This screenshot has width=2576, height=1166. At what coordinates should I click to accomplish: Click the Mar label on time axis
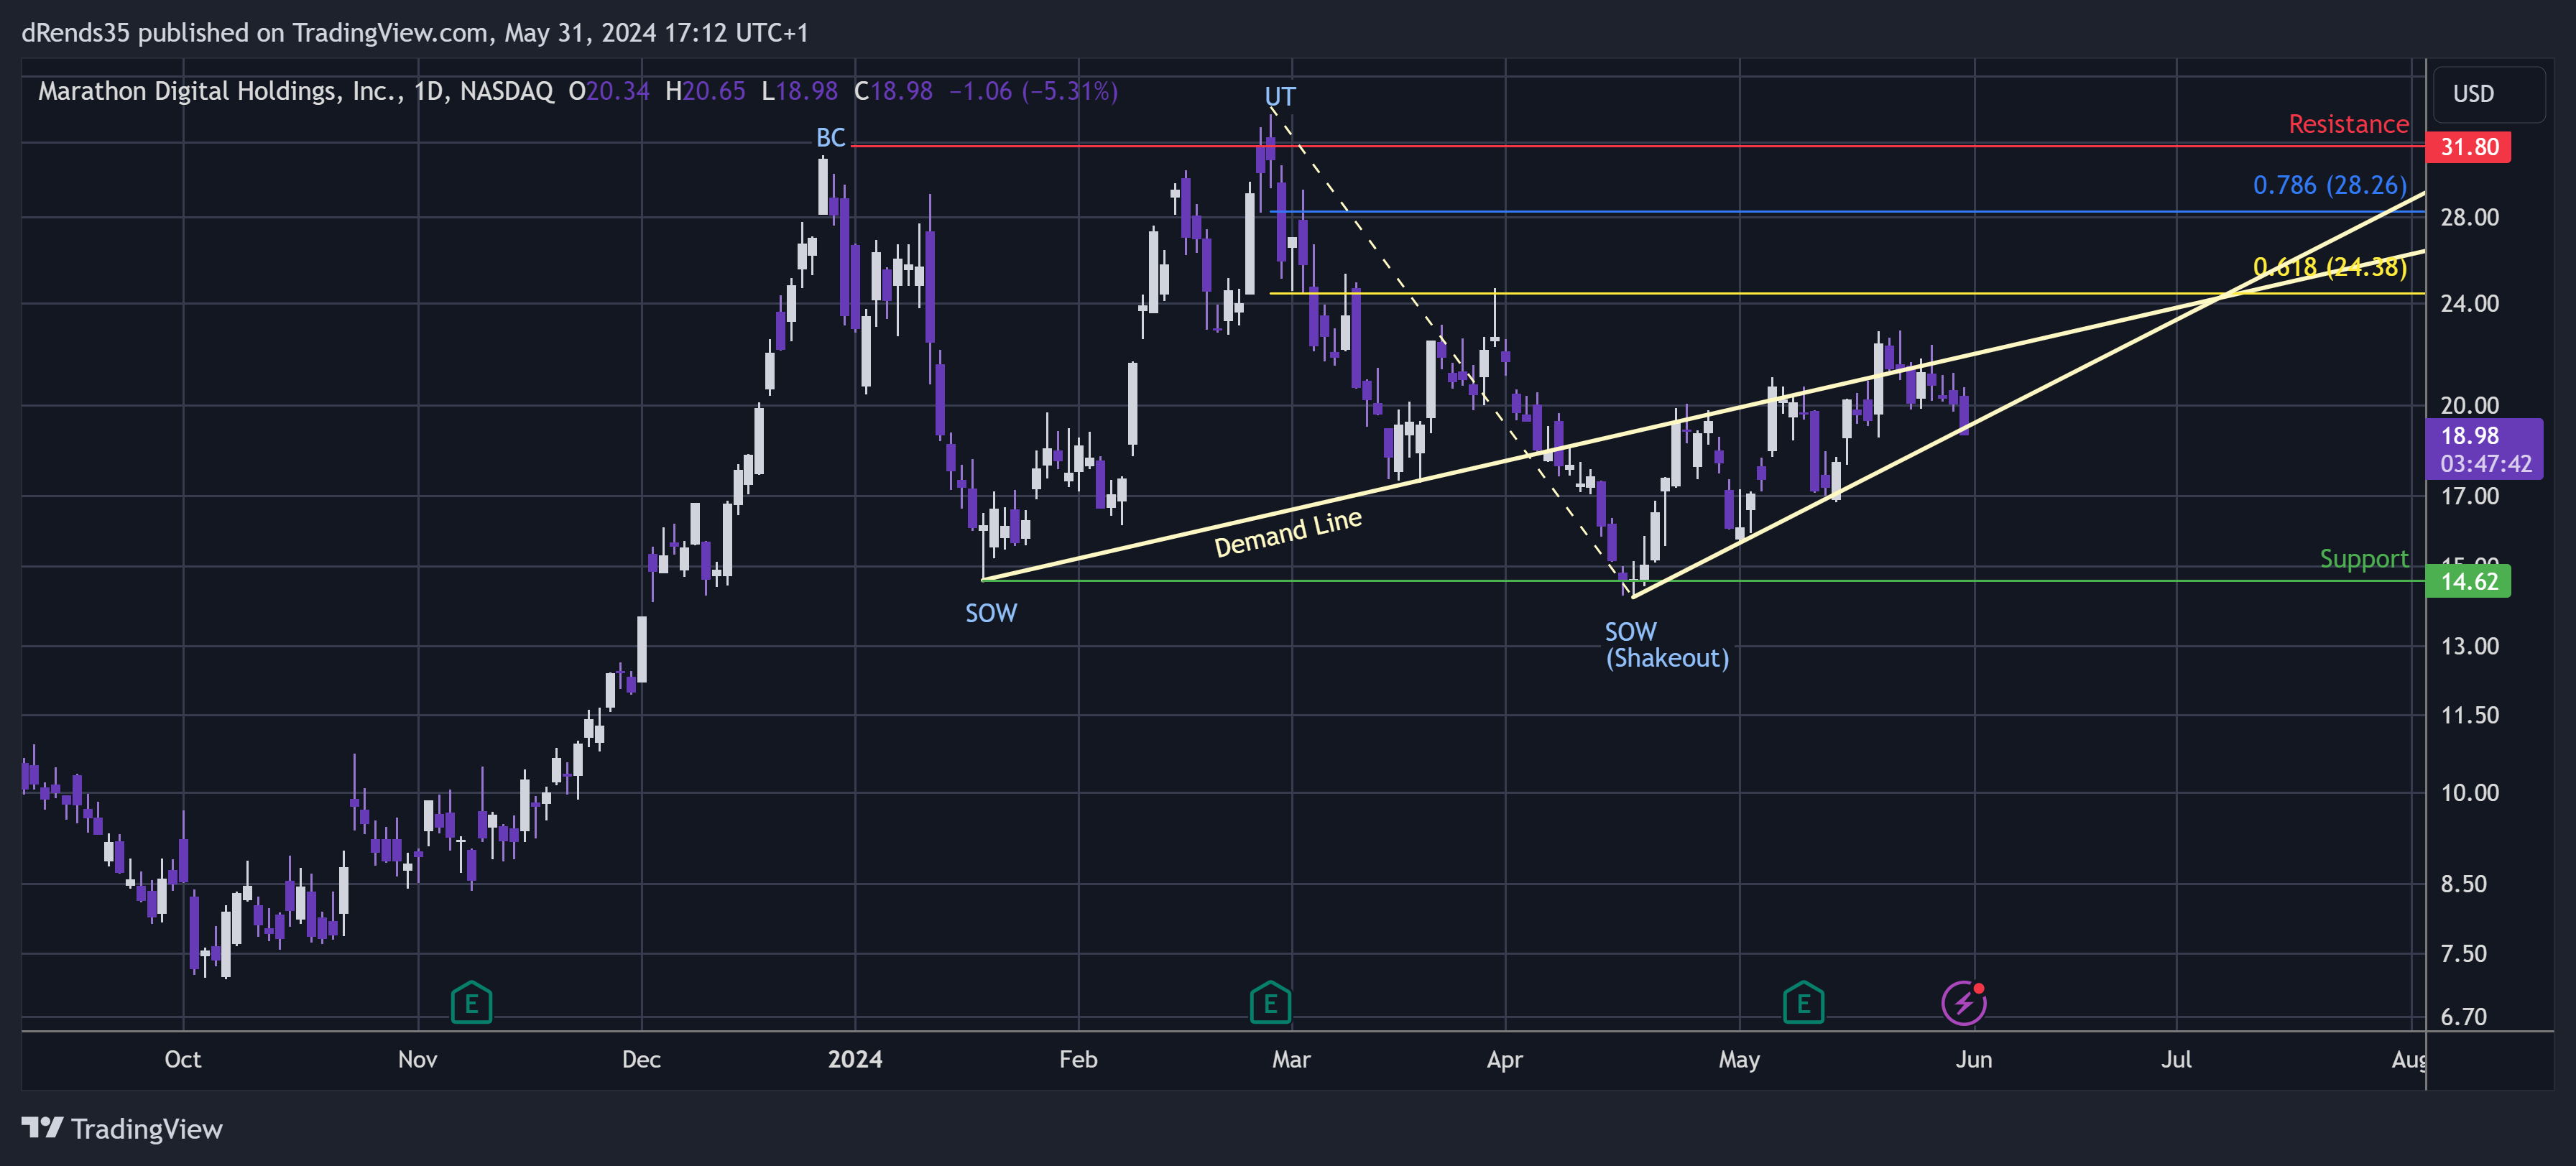click(x=1291, y=1059)
